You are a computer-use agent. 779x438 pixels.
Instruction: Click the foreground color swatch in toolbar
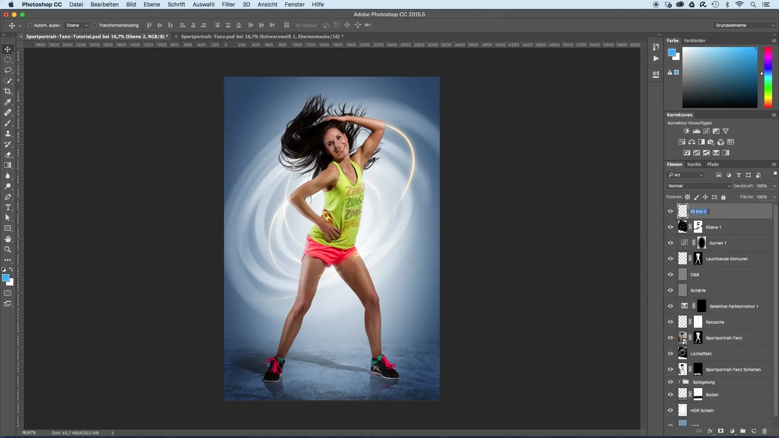click(5, 278)
